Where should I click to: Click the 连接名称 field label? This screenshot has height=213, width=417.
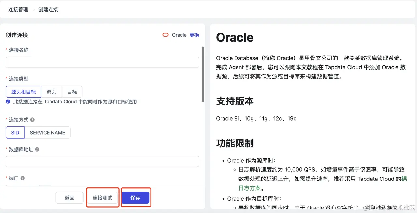pyautogui.click(x=19, y=50)
